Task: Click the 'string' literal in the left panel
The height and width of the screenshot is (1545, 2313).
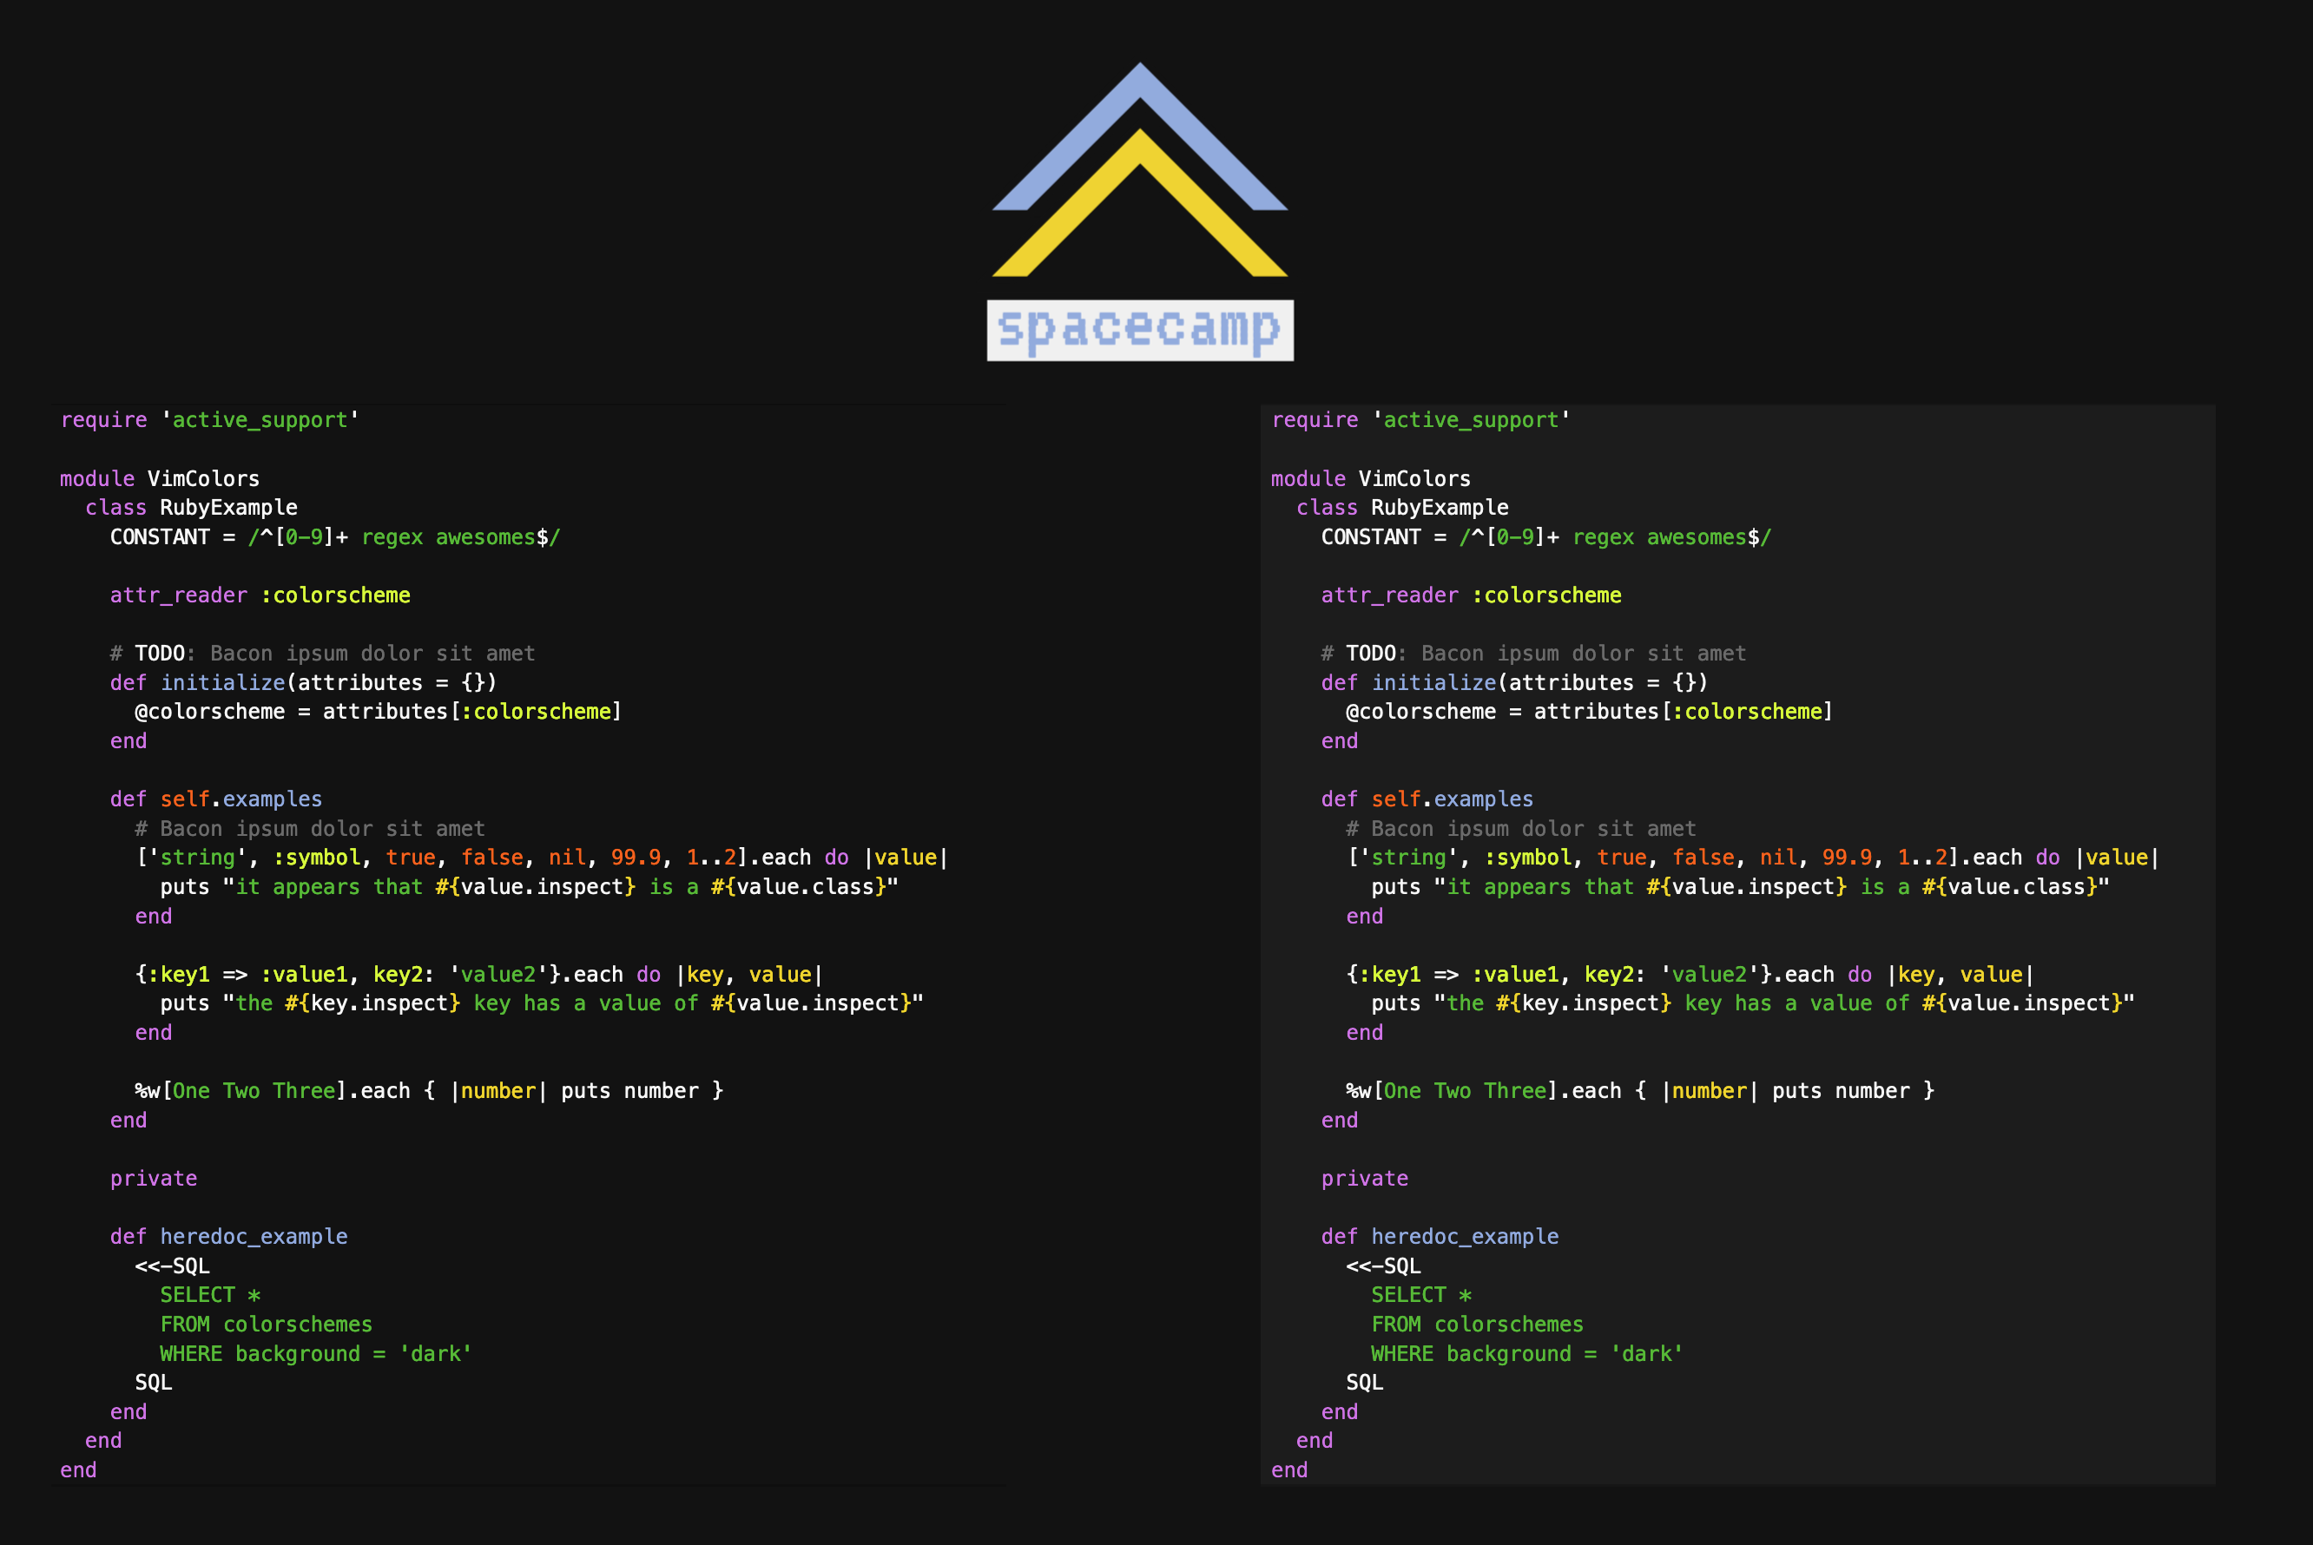Action: [x=197, y=858]
